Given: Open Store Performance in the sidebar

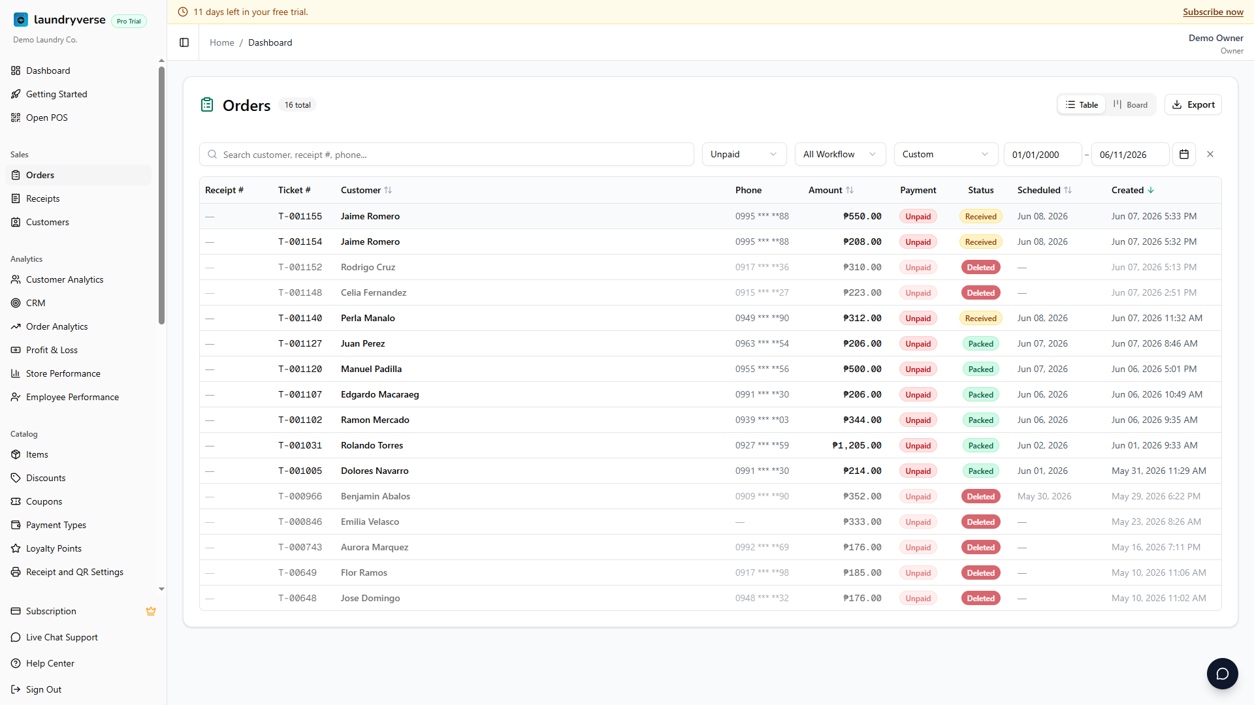Looking at the screenshot, I should pyautogui.click(x=78, y=373).
